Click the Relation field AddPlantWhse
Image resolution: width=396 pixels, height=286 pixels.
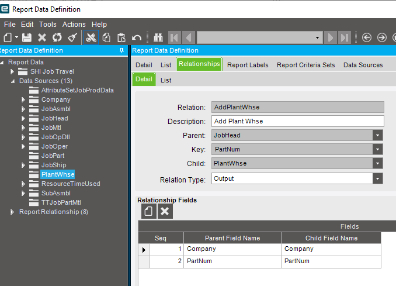(x=298, y=107)
